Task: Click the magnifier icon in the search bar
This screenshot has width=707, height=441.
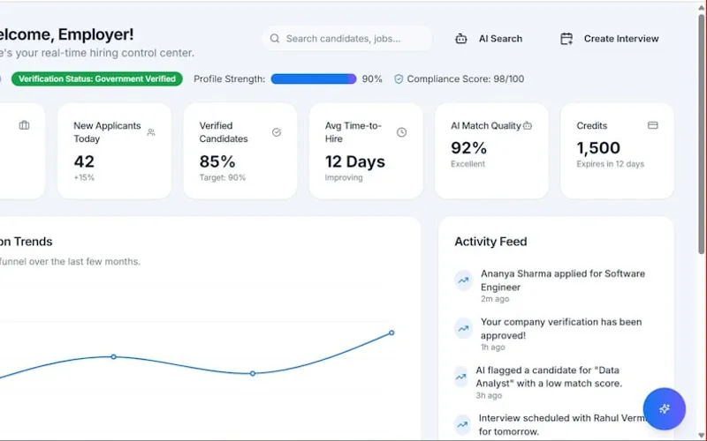Action: point(275,39)
